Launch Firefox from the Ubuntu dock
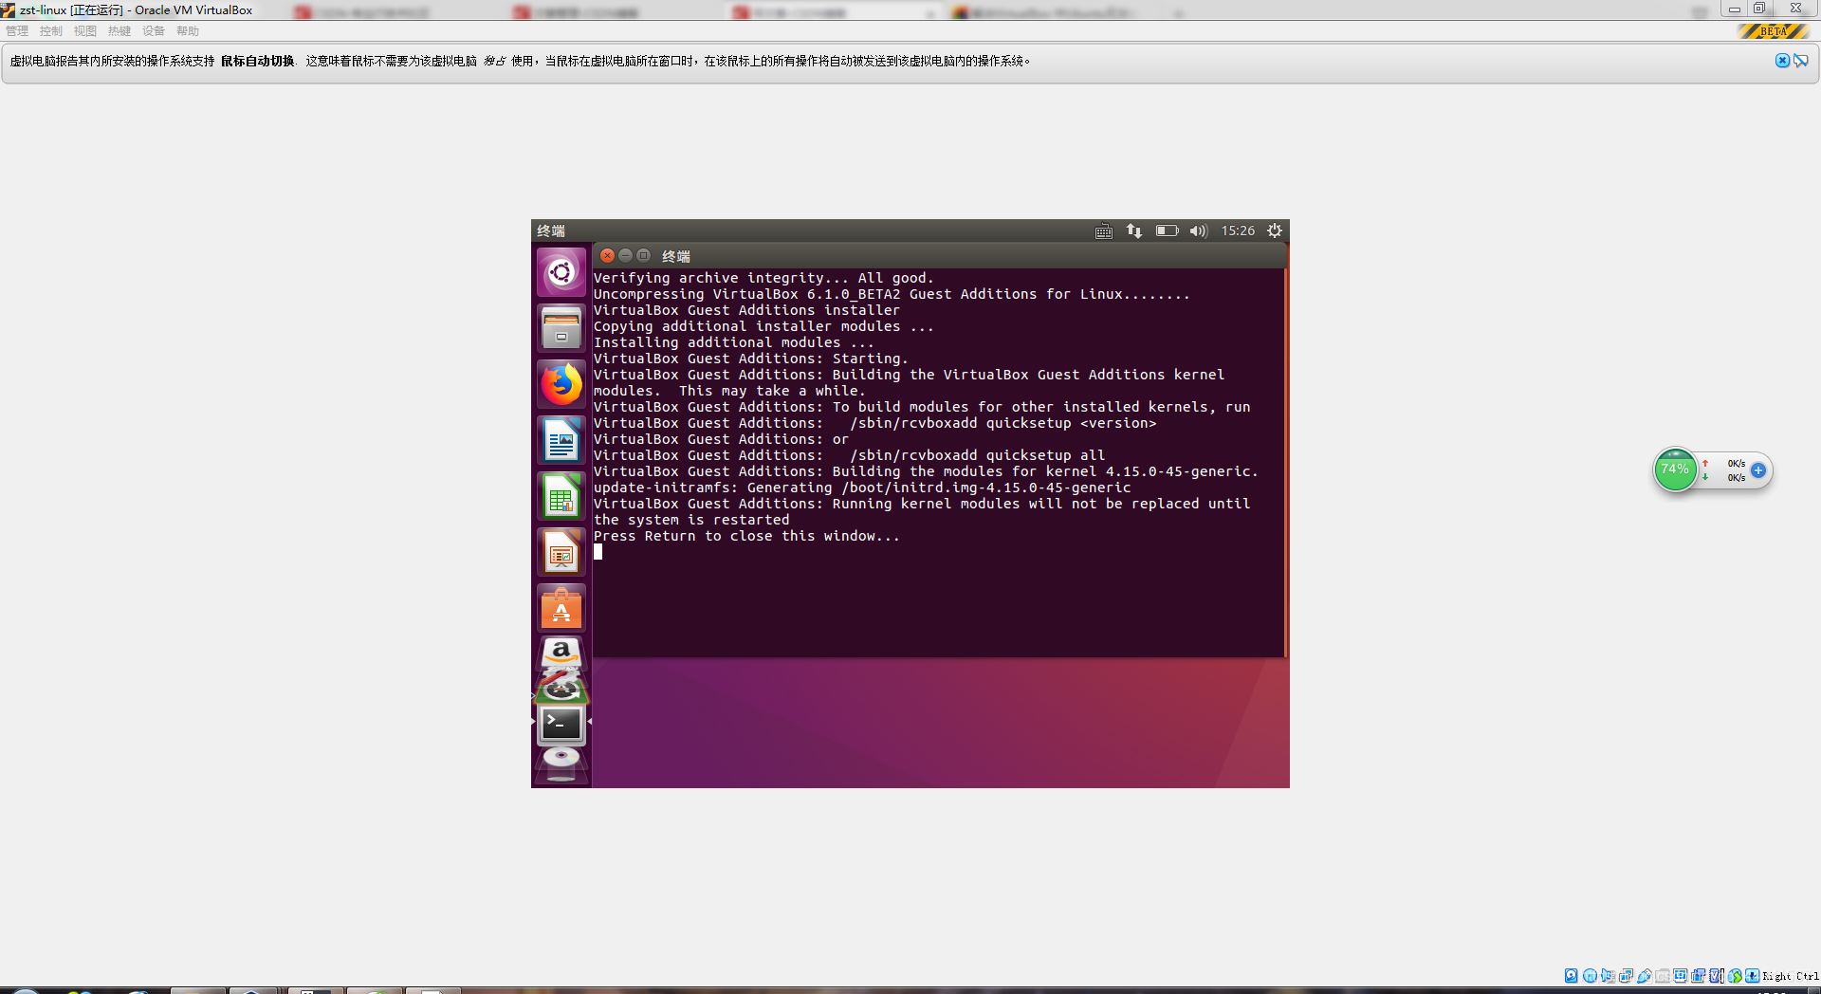1821x994 pixels. pos(561,384)
